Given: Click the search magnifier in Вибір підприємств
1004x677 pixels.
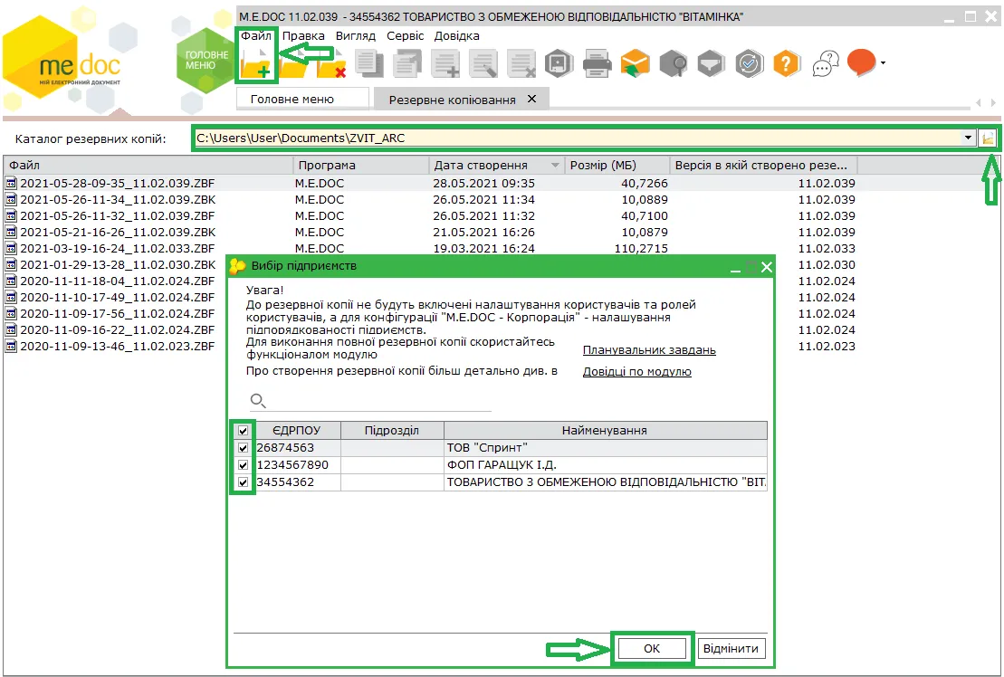Looking at the screenshot, I should [x=257, y=401].
